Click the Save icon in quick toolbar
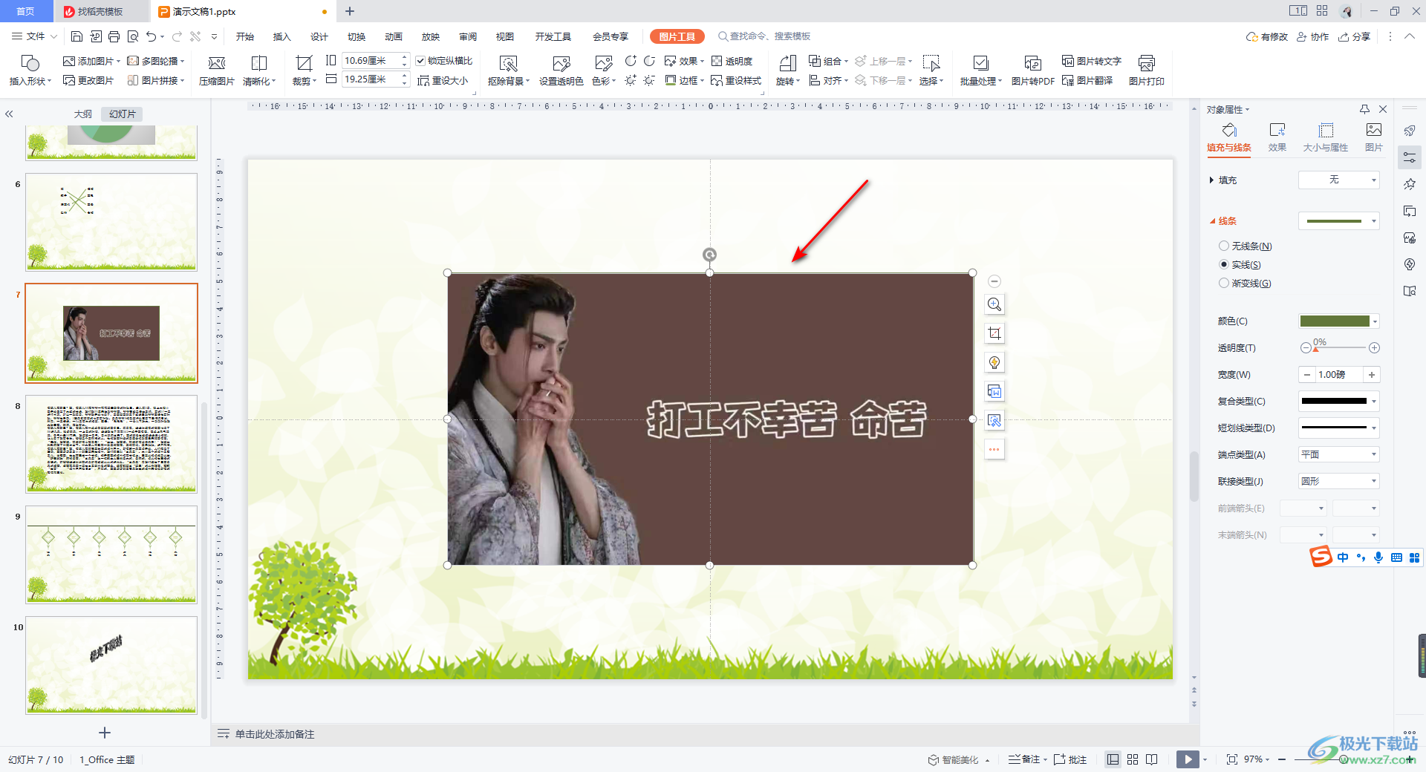 (76, 36)
